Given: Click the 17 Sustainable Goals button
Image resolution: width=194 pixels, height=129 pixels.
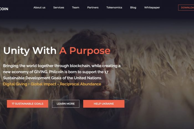Looking at the screenshot, I should pyautogui.click(x=28, y=104).
